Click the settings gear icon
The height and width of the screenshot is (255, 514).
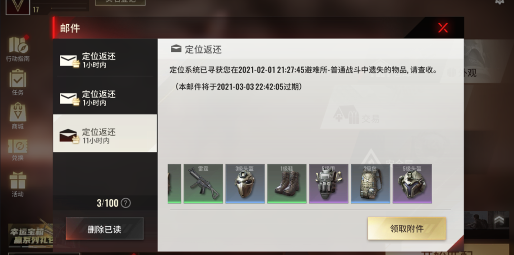499,1
